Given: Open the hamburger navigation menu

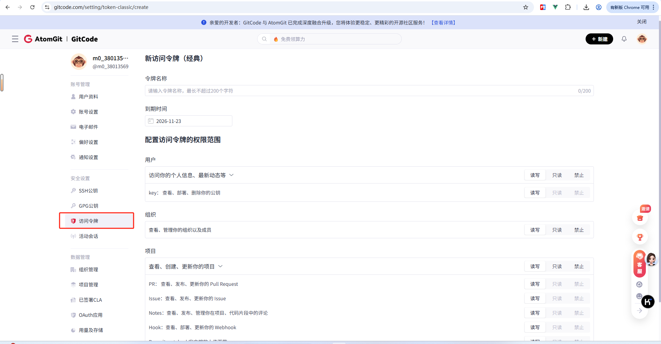Looking at the screenshot, I should click(x=15, y=39).
